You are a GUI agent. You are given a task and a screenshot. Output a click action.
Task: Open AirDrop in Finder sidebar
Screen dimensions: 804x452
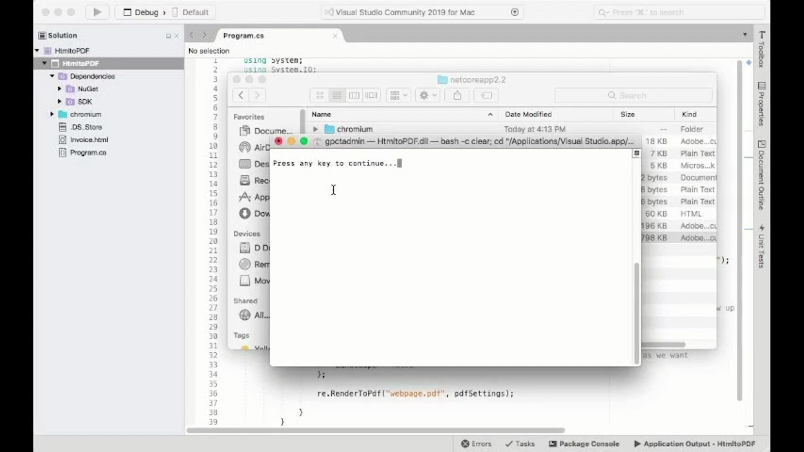[254, 147]
